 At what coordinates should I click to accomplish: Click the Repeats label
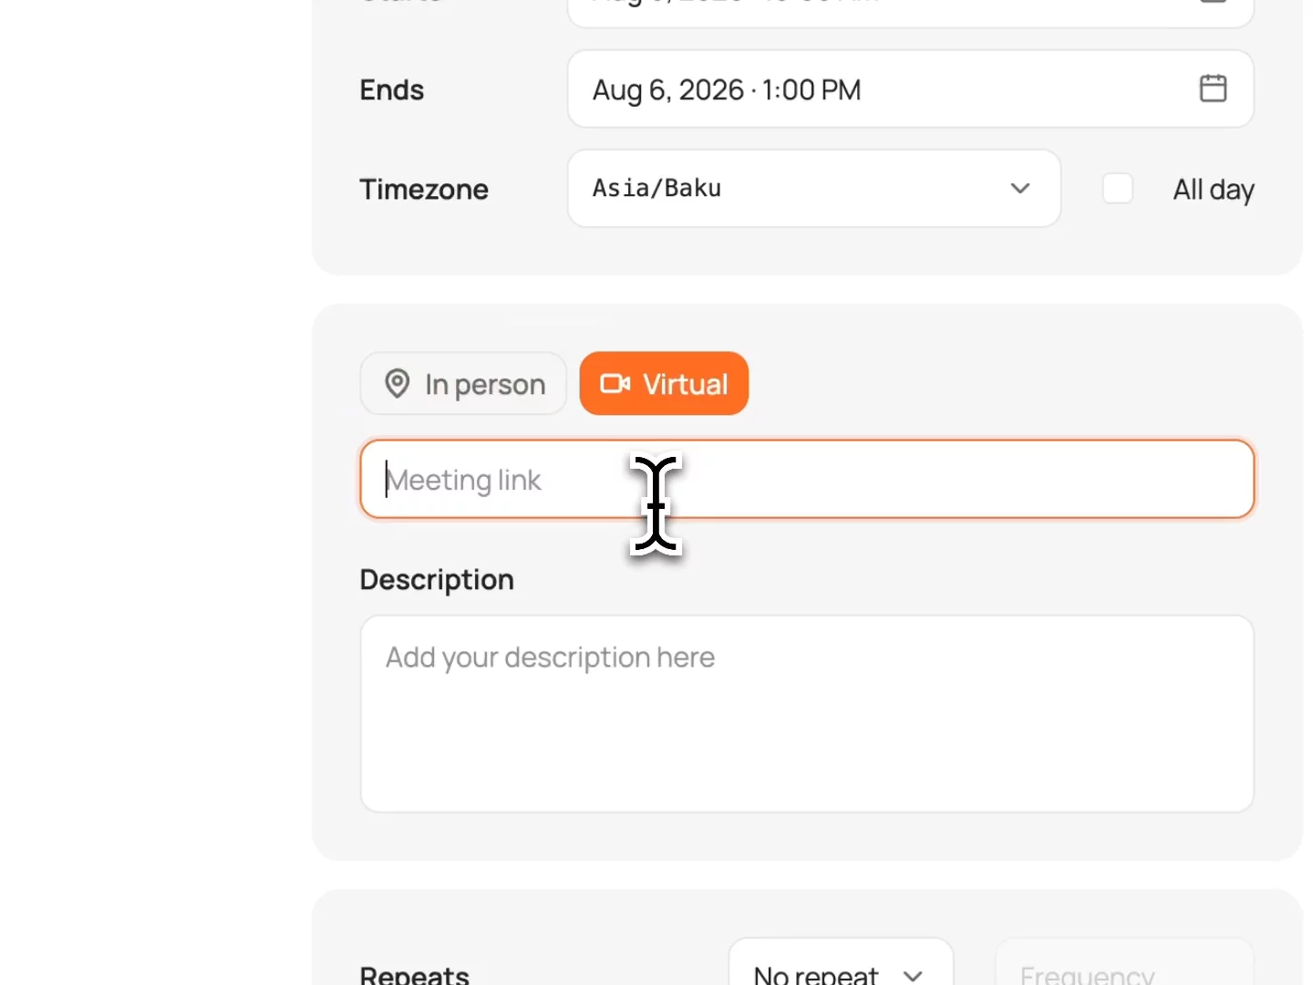pos(414,975)
